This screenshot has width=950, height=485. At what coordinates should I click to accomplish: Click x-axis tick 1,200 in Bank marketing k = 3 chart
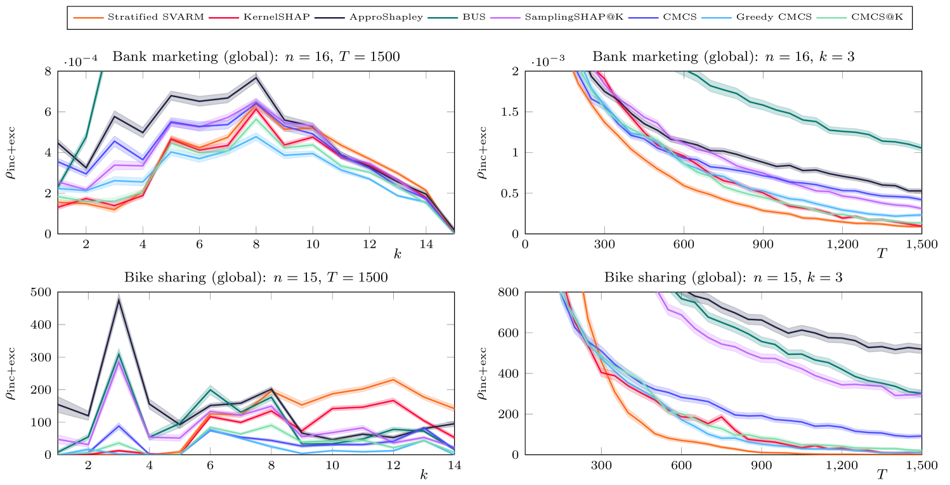pos(842,246)
